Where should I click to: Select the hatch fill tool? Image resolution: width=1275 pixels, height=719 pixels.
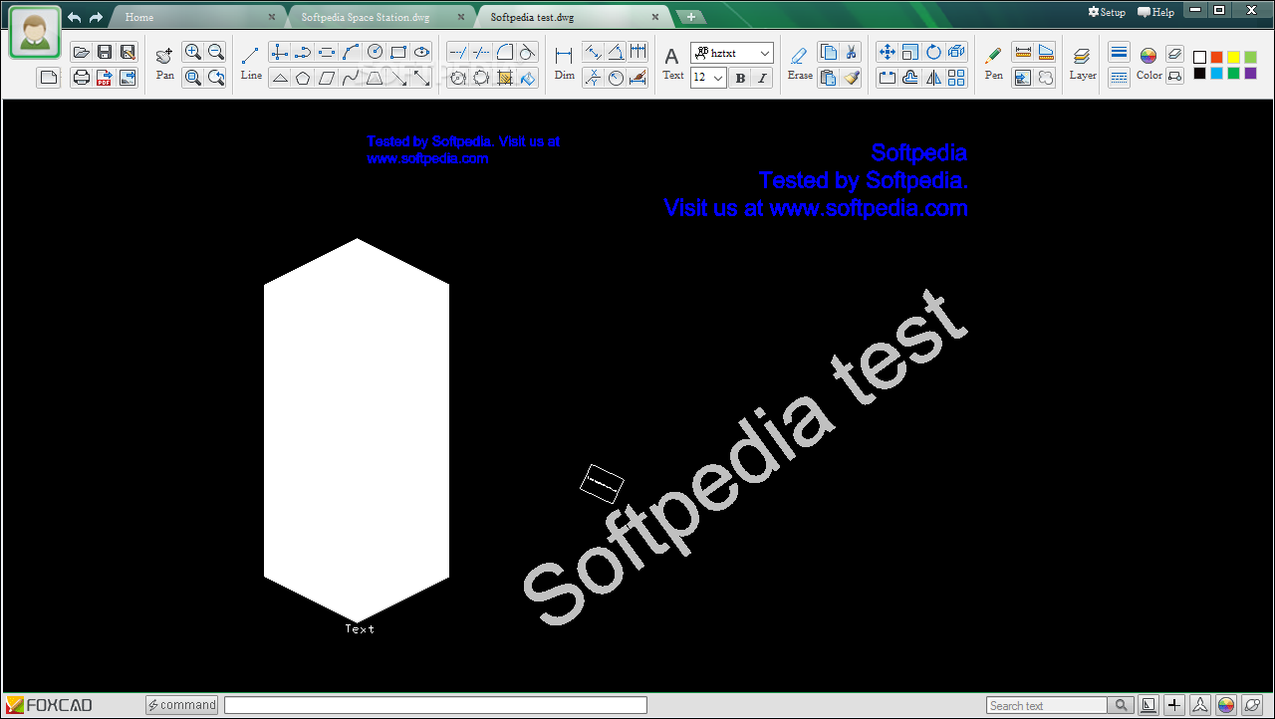[x=505, y=78]
